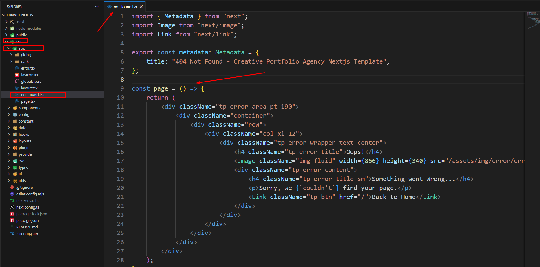Open the layout.tsx file
The width and height of the screenshot is (540, 267).
click(29, 88)
